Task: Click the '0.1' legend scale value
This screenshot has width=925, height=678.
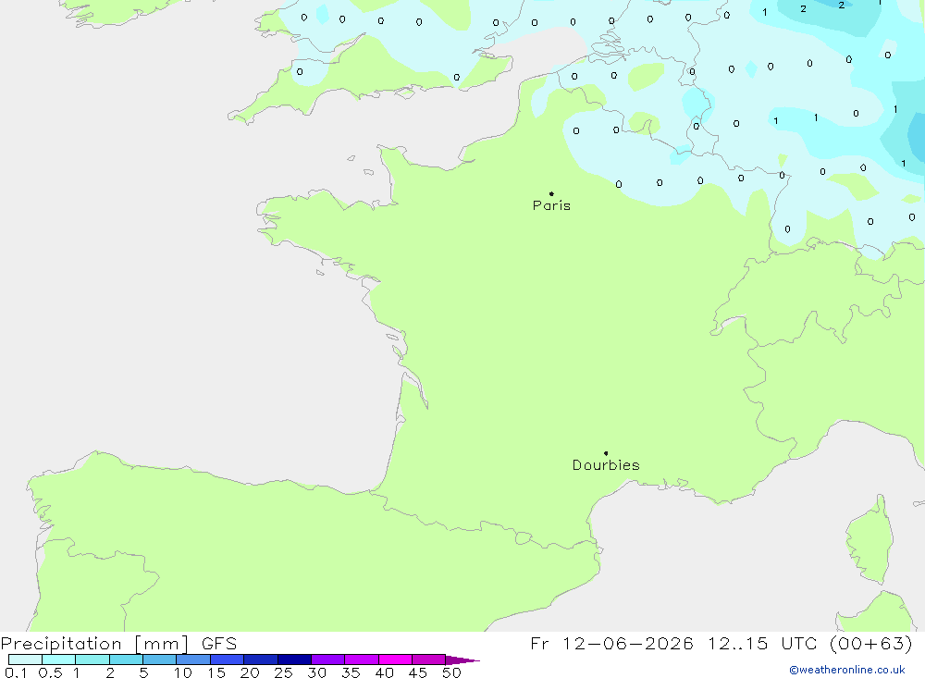Action: click(x=16, y=672)
